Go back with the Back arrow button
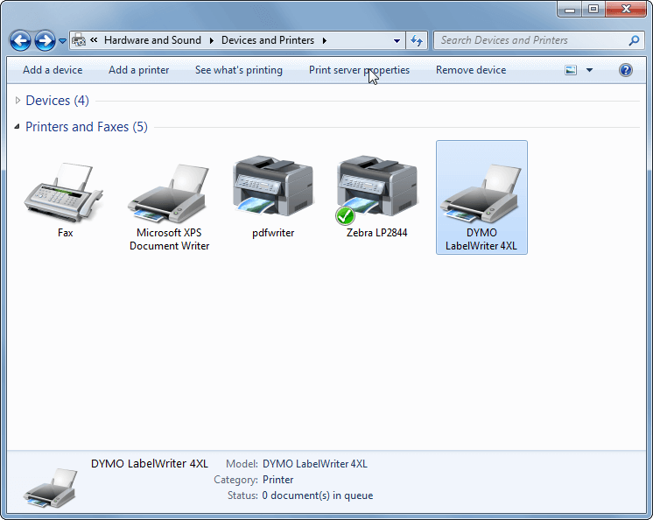The height and width of the screenshot is (520, 653). coord(20,41)
